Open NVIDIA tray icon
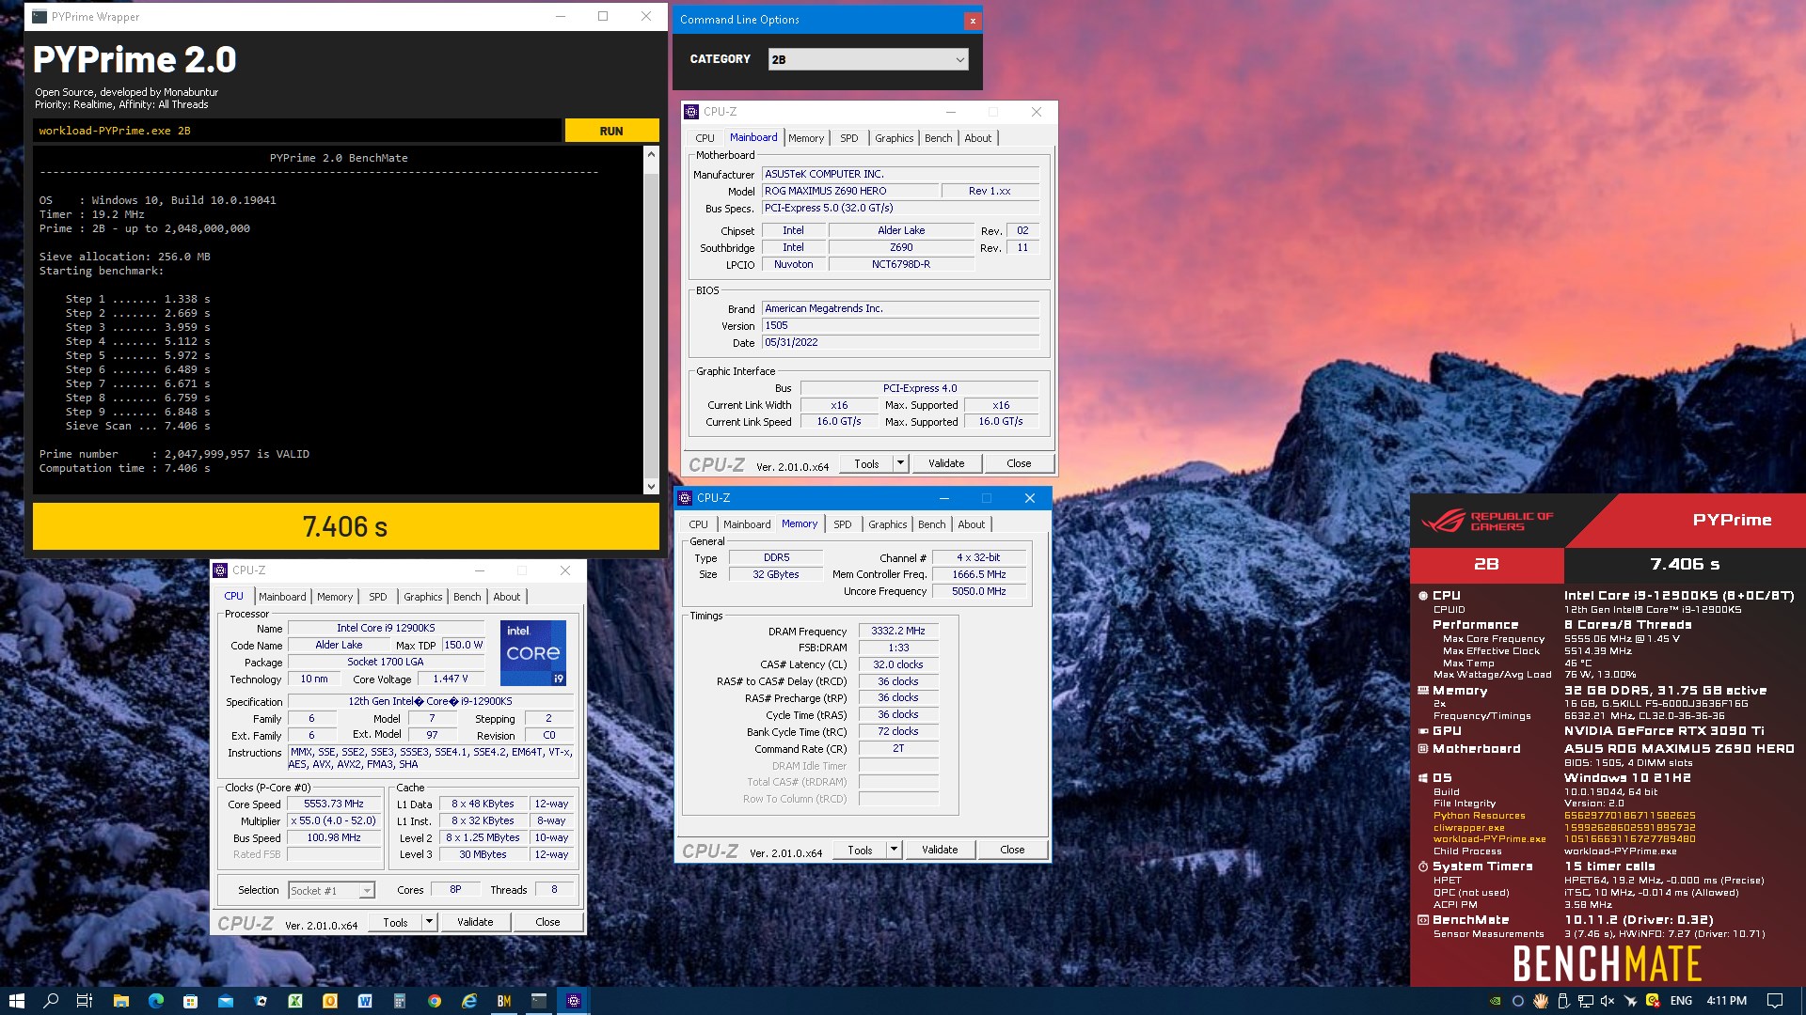Screen dimensions: 1806x1015 click(x=1495, y=1001)
